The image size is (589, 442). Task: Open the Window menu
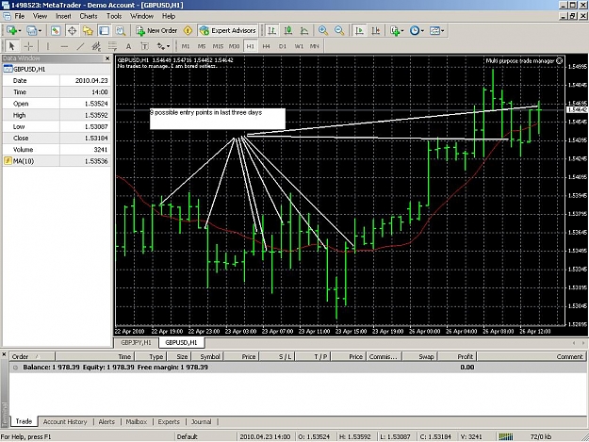click(141, 16)
